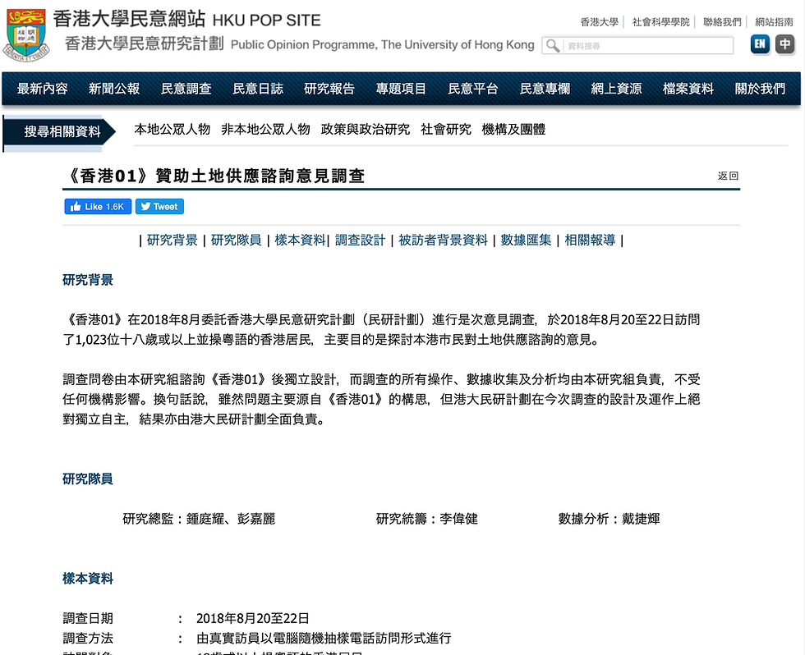Click the HKU crest logo

coord(26,34)
